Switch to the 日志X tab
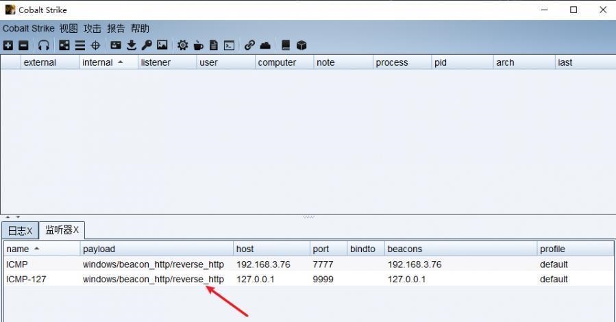This screenshot has width=616, height=322. [20, 230]
